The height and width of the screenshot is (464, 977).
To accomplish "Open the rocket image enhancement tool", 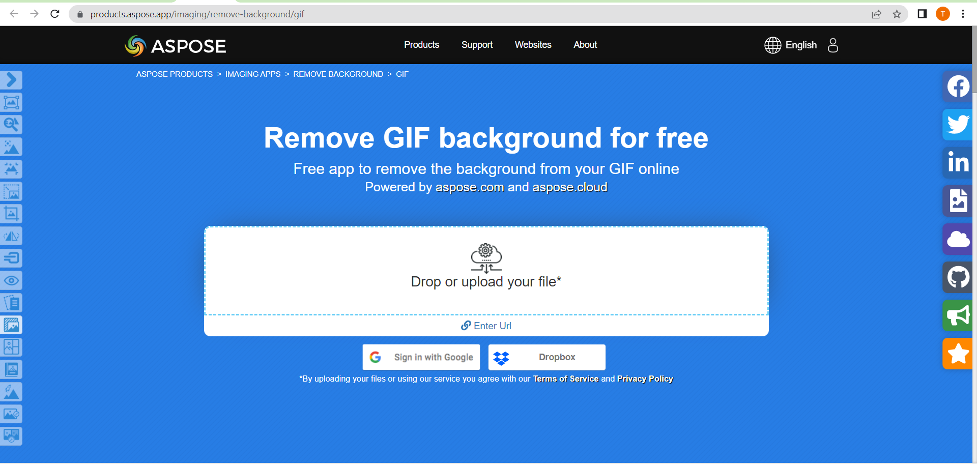I will 11,392.
